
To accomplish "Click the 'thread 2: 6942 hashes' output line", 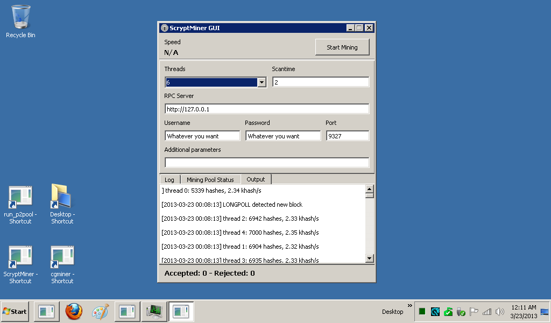I will pyautogui.click(x=240, y=219).
